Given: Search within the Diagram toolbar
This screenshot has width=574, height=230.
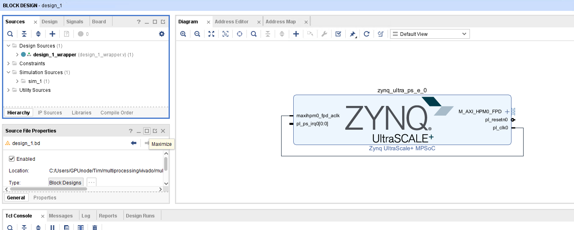Looking at the screenshot, I should click(x=254, y=34).
